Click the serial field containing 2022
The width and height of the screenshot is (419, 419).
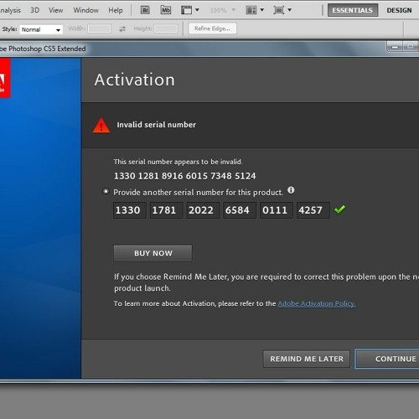(x=203, y=210)
